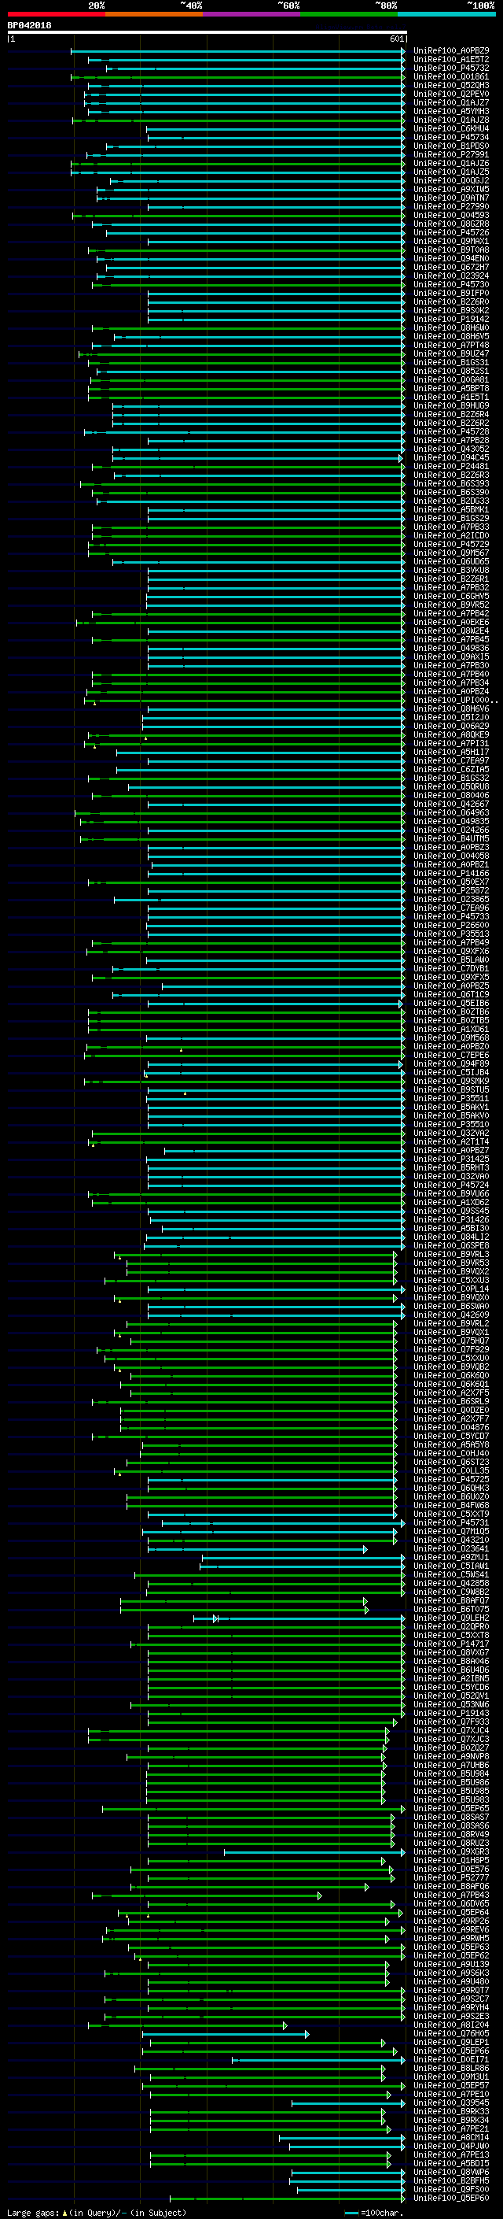Click the white query sequence bar
The height and width of the screenshot is (2219, 503).
click(207, 33)
